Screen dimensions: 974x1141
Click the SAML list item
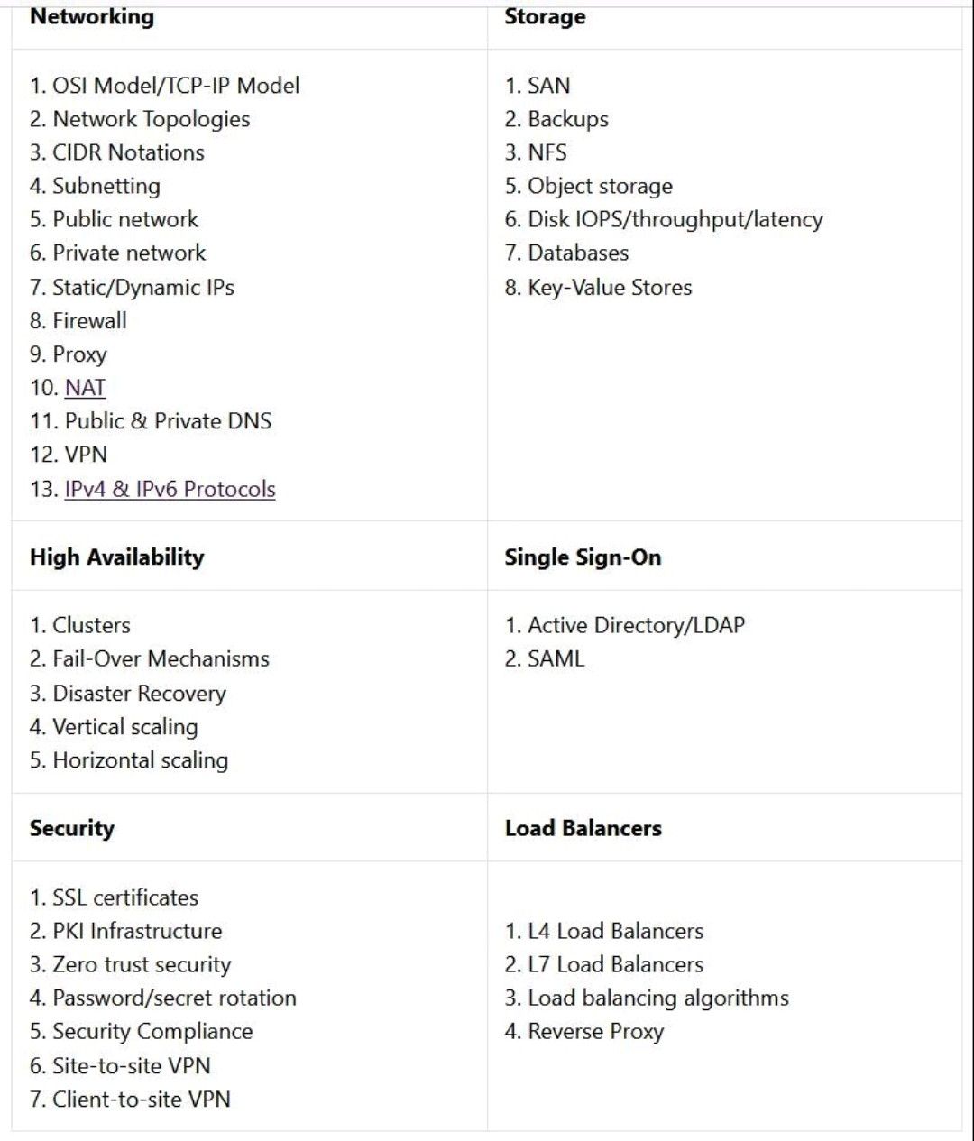pyautogui.click(x=545, y=658)
